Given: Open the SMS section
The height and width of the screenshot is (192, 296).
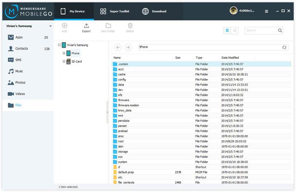Looking at the screenshot, I should click(28, 60).
